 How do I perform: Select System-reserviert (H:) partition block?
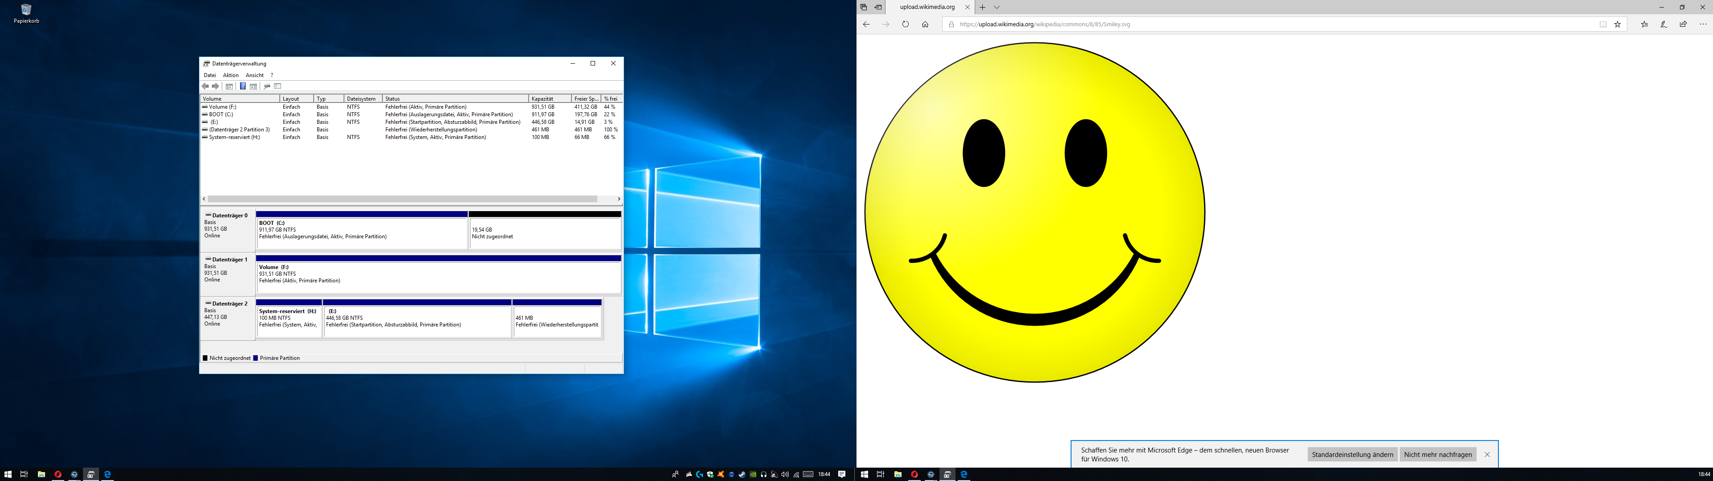pyautogui.click(x=289, y=319)
